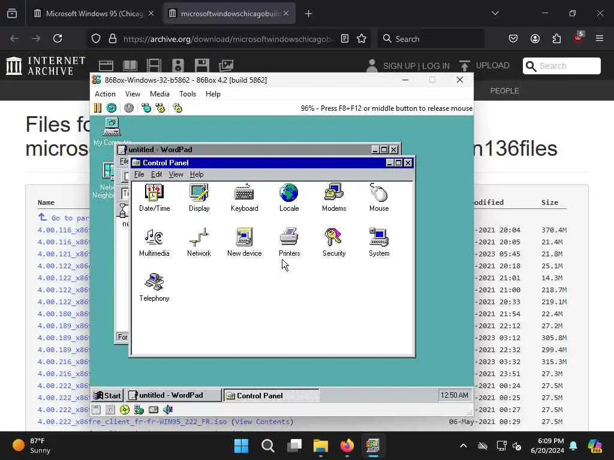Click the View Contents link
This screenshot has width=614, height=460.
263,422
